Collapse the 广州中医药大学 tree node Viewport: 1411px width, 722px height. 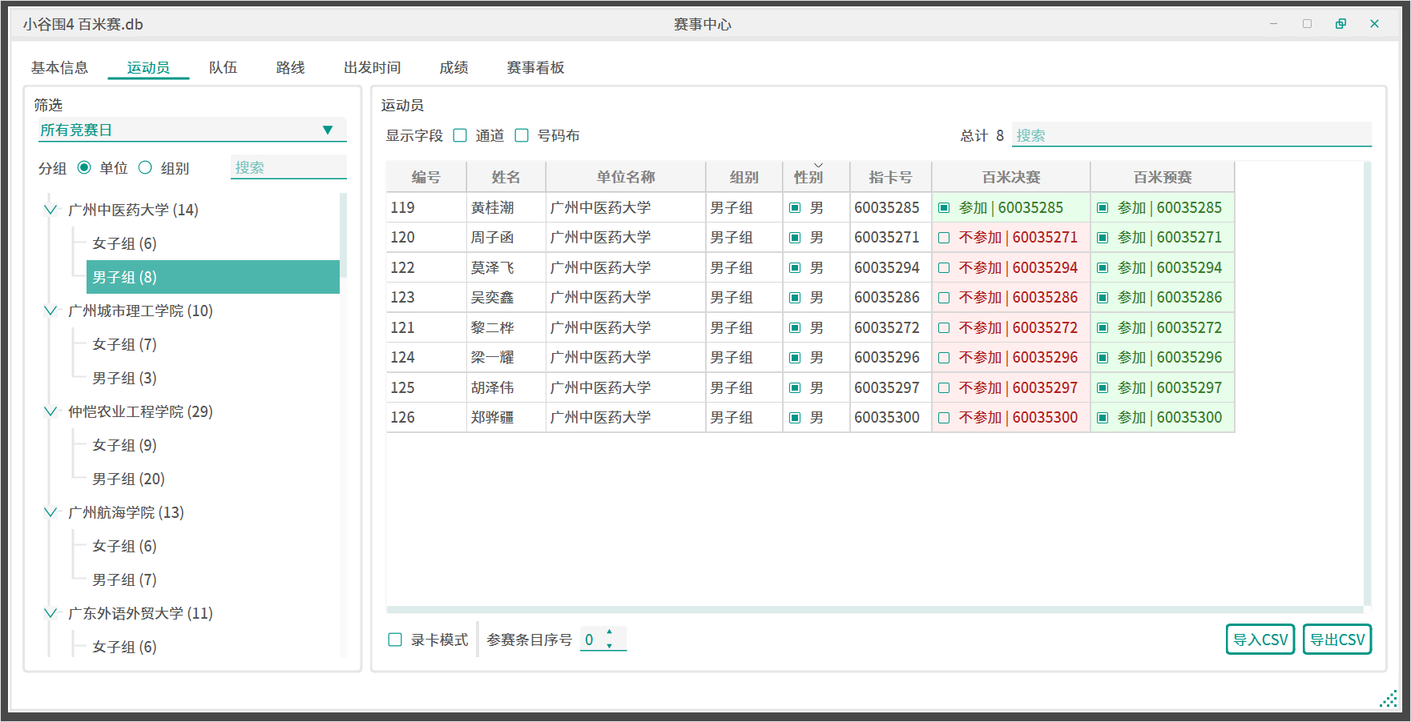point(50,210)
